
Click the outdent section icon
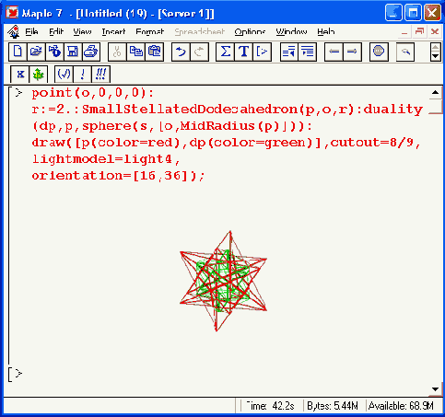(x=289, y=52)
